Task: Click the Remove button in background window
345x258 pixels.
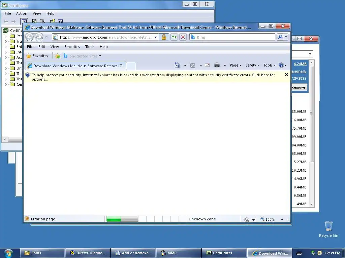Action: coord(299,87)
